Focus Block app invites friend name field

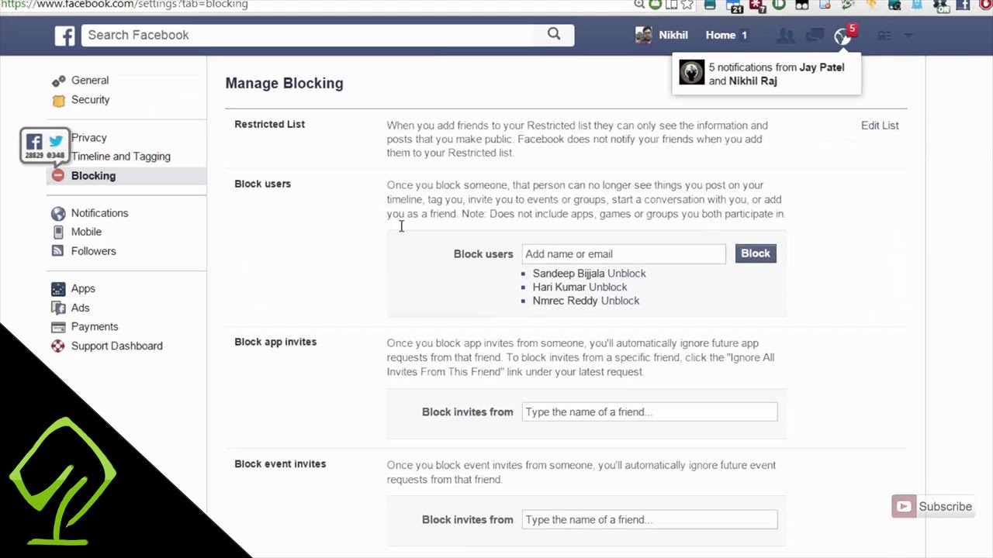pyautogui.click(x=649, y=412)
